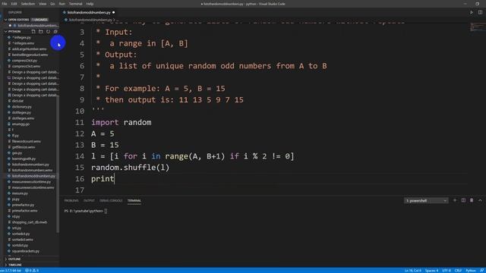Split the terminal panel
The width and height of the screenshot is (486, 273).
tap(463, 200)
